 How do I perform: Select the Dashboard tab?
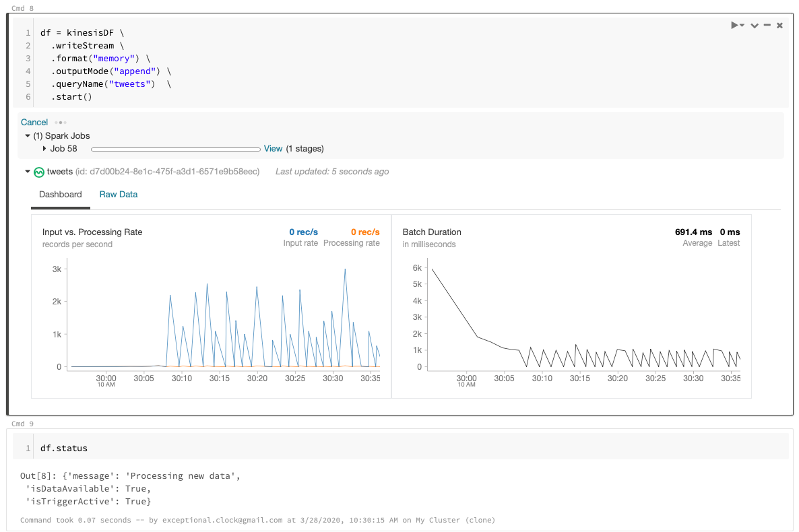60,195
